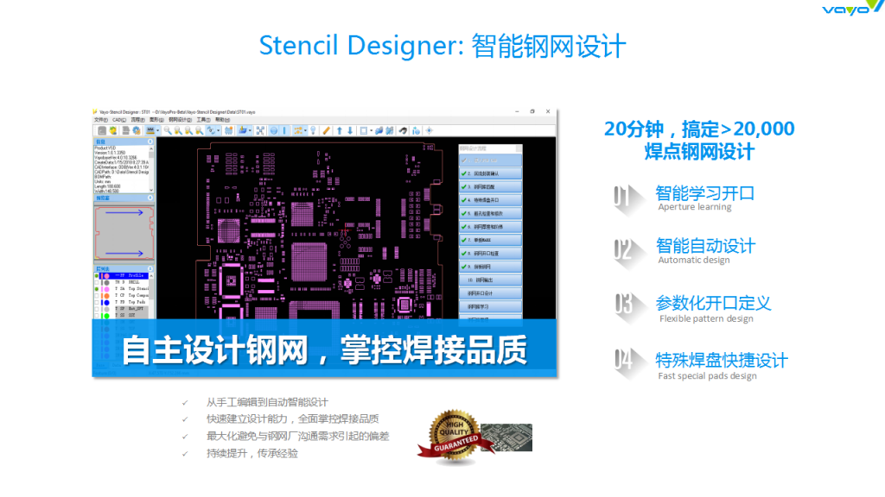The image size is (885, 497).
Task: Collapse the 预览窗 preview panel
Action: point(150,198)
